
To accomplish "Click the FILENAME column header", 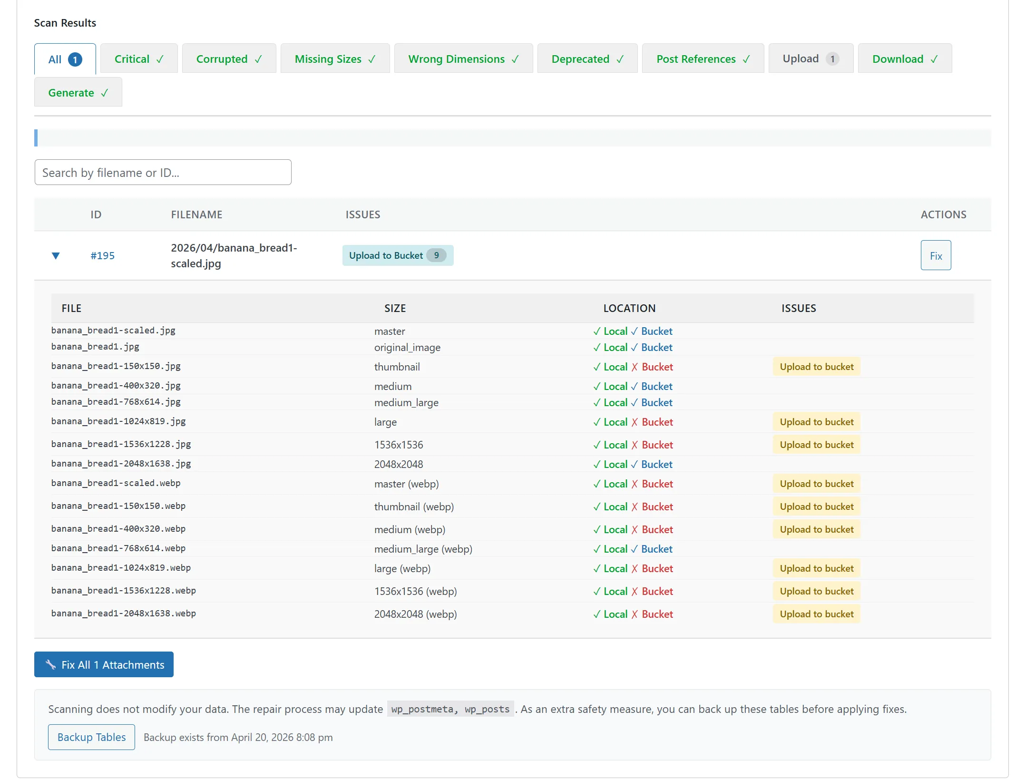I will click(x=196, y=214).
